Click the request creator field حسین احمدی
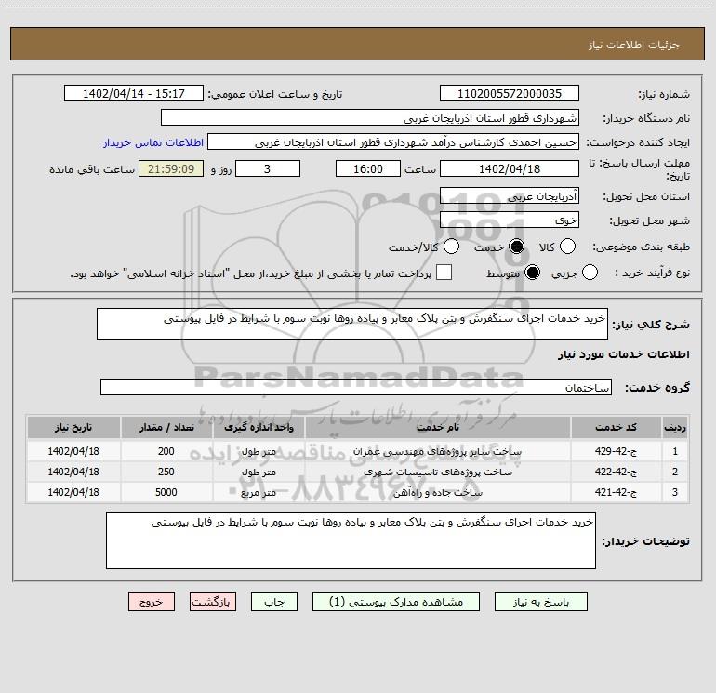This screenshot has width=716, height=693. 393,142
